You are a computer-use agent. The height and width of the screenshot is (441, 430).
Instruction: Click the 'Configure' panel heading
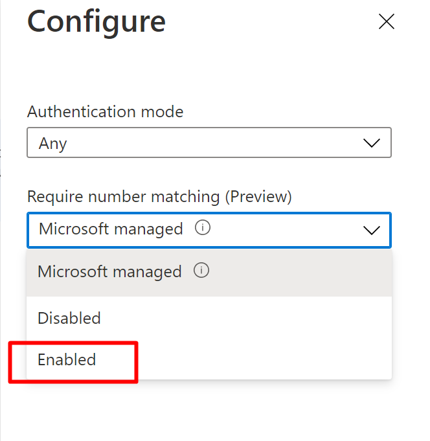[x=96, y=22]
